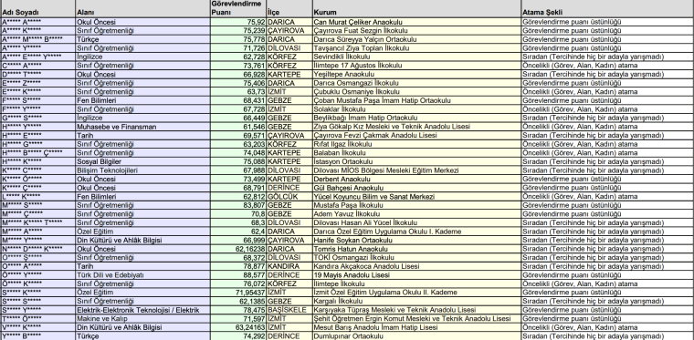
Task: Select cell 'Dilovası Hasan Ali Yücel İlkokulu'
Action: click(x=416, y=223)
